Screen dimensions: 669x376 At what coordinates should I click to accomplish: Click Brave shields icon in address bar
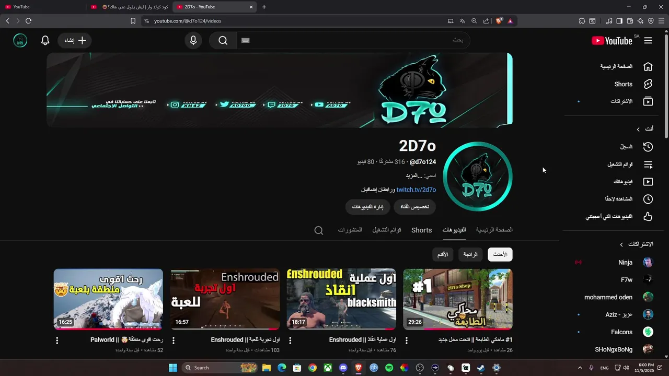tap(499, 21)
